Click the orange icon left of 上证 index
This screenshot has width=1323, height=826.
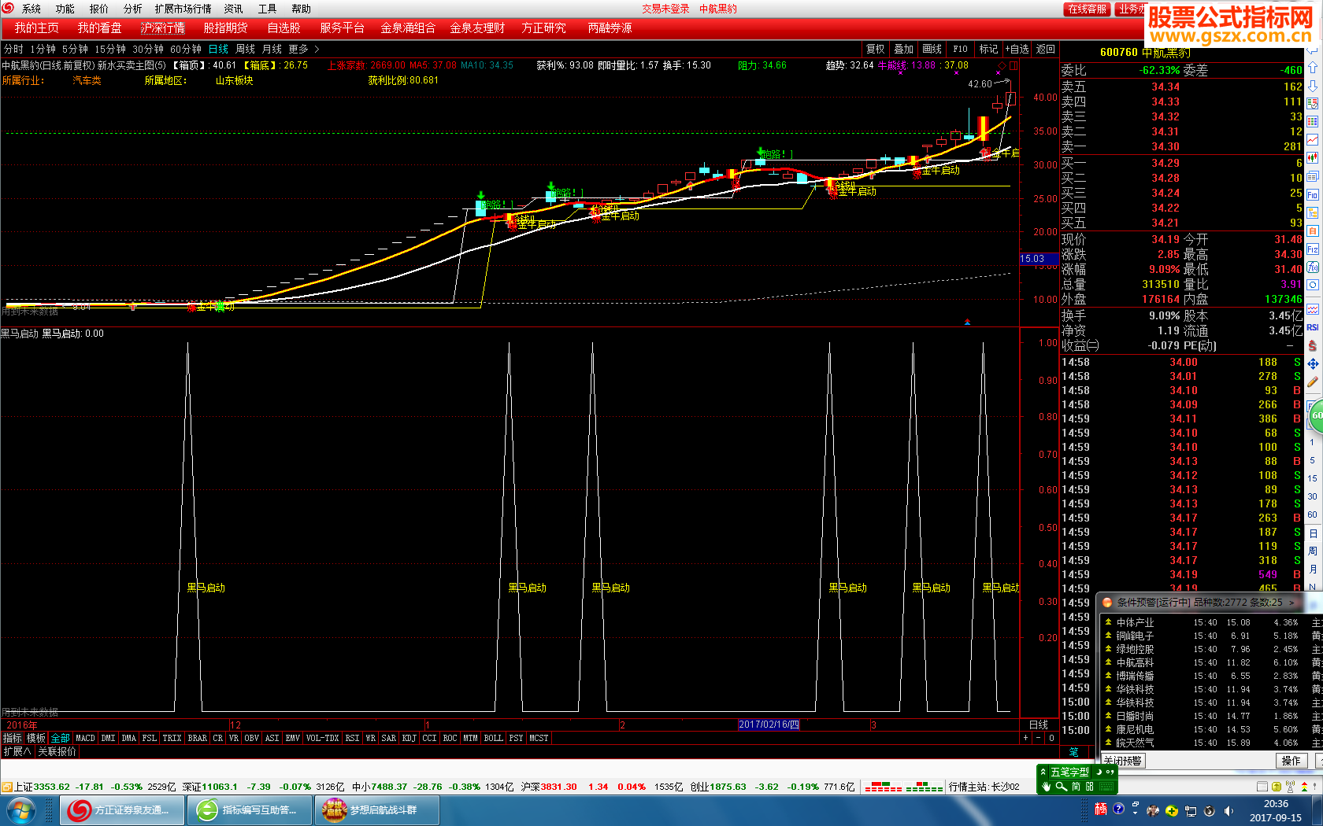pyautogui.click(x=6, y=787)
